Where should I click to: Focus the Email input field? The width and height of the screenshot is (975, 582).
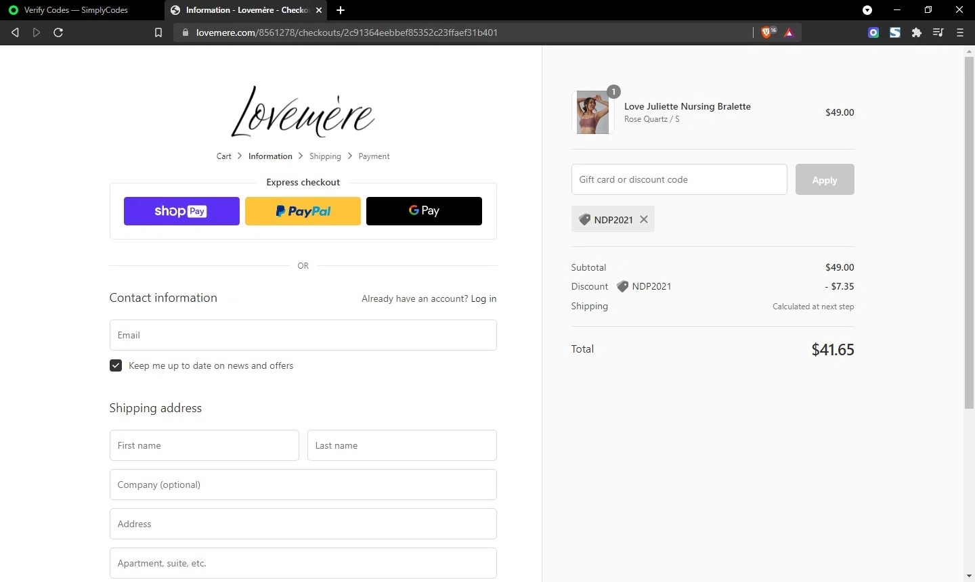click(303, 335)
